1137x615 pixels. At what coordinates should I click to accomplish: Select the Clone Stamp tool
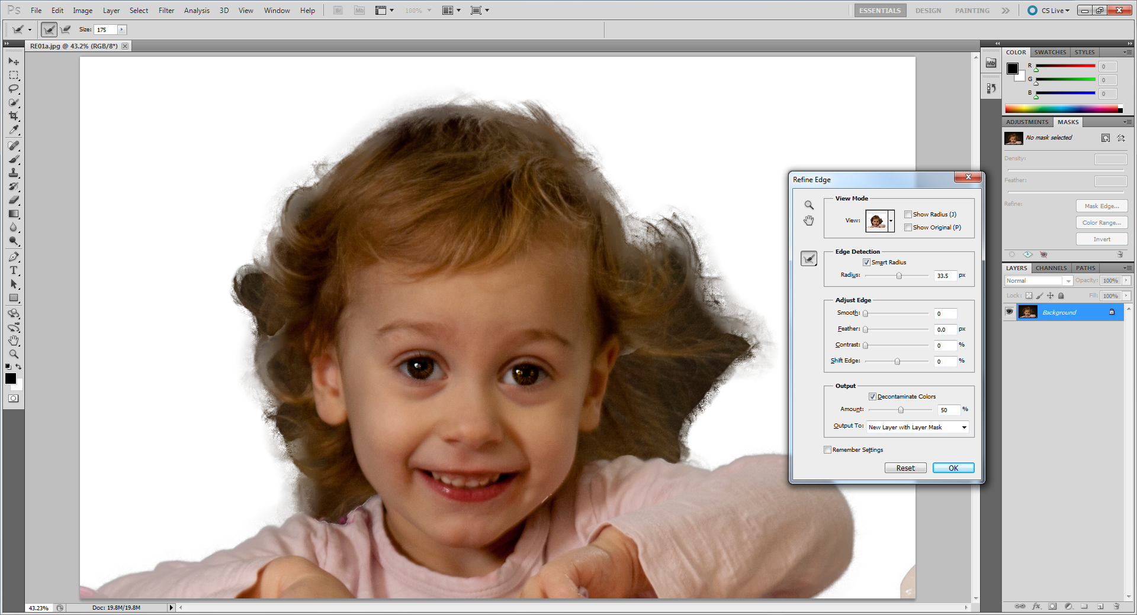tap(14, 173)
